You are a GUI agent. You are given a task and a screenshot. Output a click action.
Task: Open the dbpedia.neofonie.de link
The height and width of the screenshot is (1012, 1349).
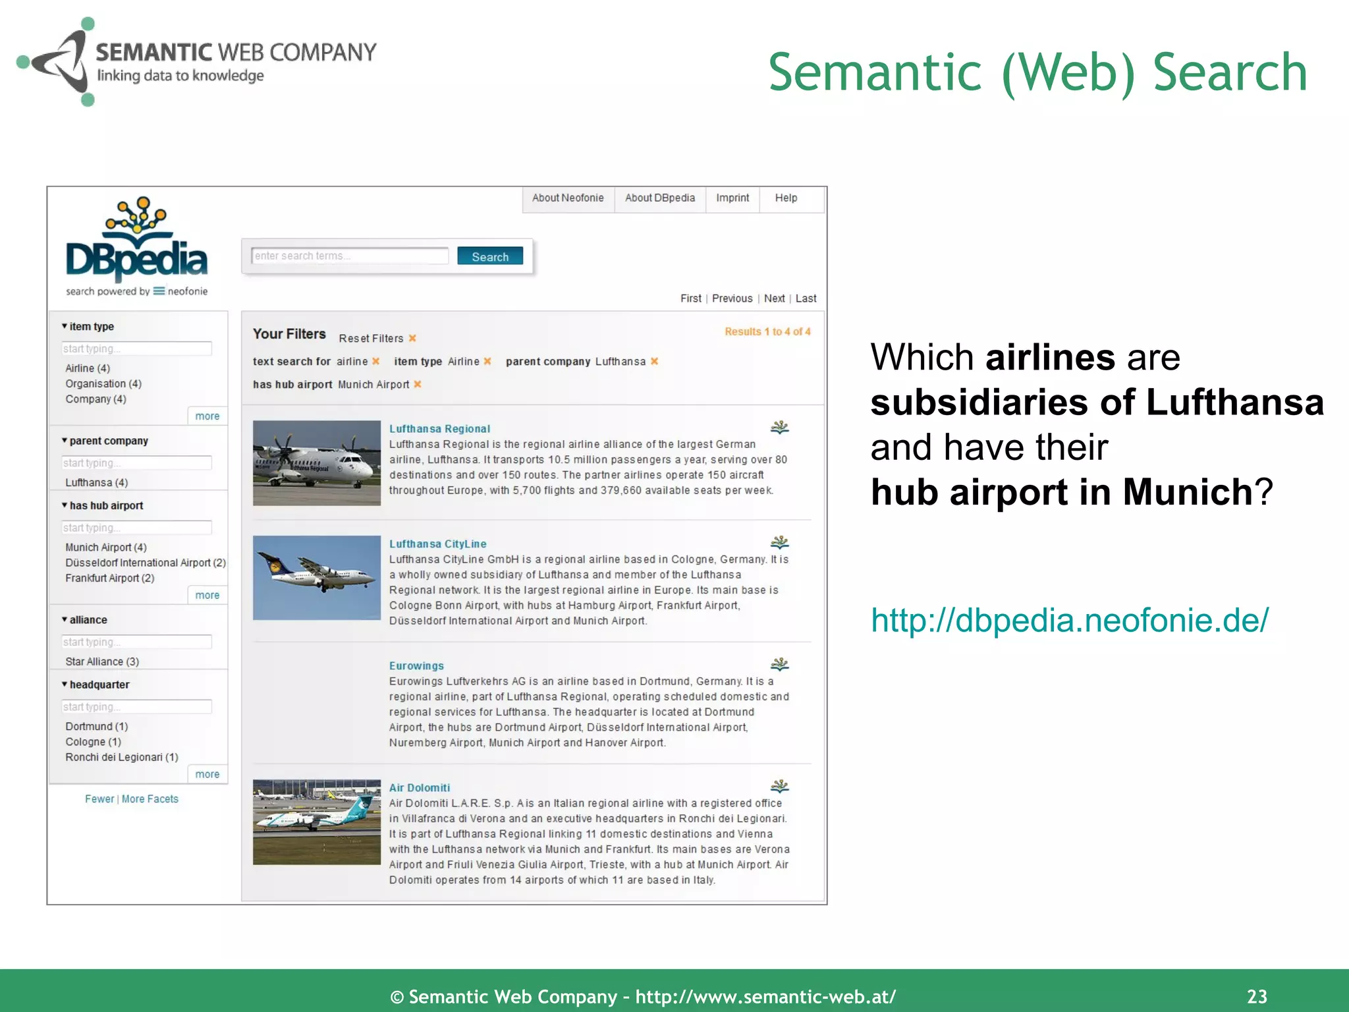pos(1070,621)
